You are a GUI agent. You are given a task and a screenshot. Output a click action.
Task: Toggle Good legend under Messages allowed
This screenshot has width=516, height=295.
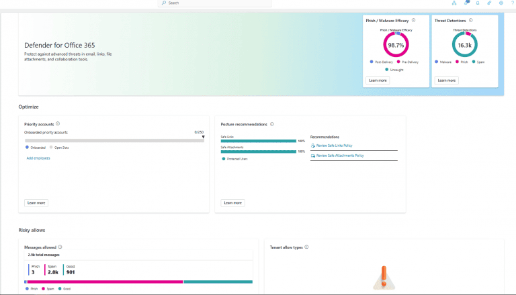(64, 289)
